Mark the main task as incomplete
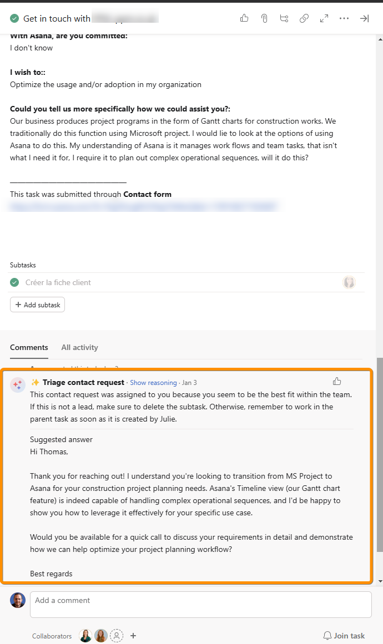The image size is (383, 644). [14, 18]
